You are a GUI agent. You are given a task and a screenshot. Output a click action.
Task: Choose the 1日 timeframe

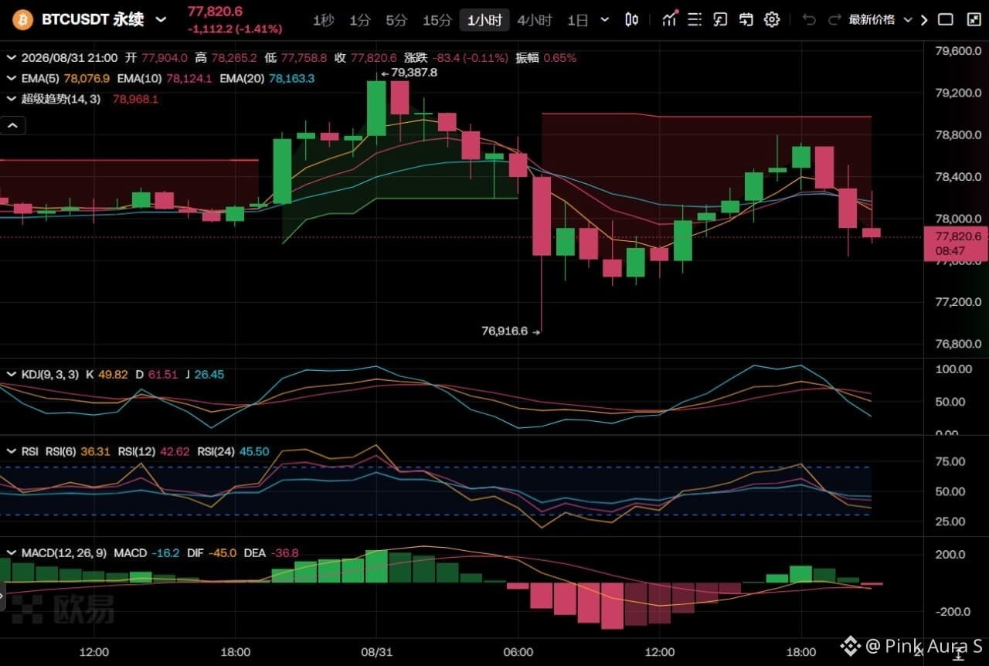[x=578, y=20]
